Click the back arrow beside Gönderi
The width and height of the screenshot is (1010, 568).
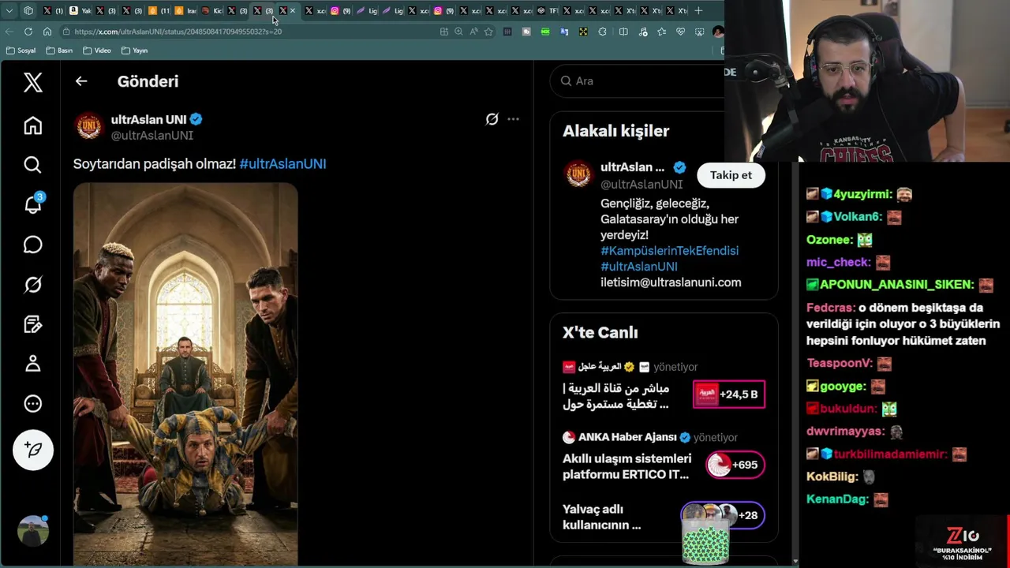pos(81,81)
